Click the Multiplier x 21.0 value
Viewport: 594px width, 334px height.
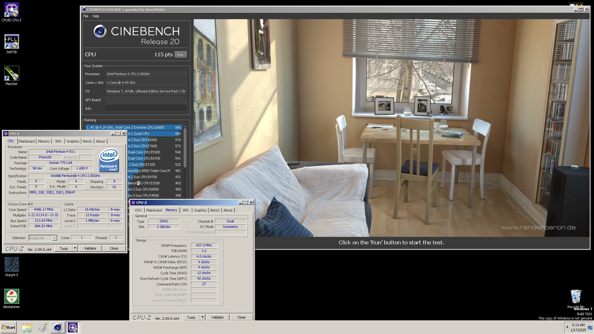(x=44, y=215)
